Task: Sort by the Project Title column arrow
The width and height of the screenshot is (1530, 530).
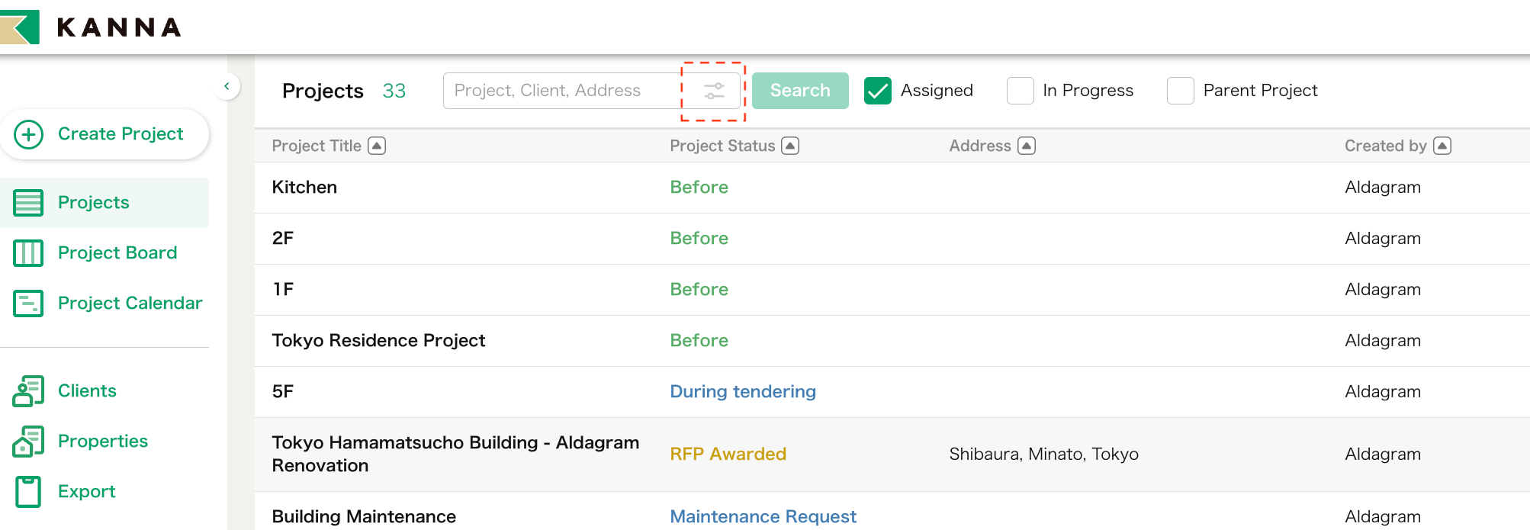Action: coord(378,145)
